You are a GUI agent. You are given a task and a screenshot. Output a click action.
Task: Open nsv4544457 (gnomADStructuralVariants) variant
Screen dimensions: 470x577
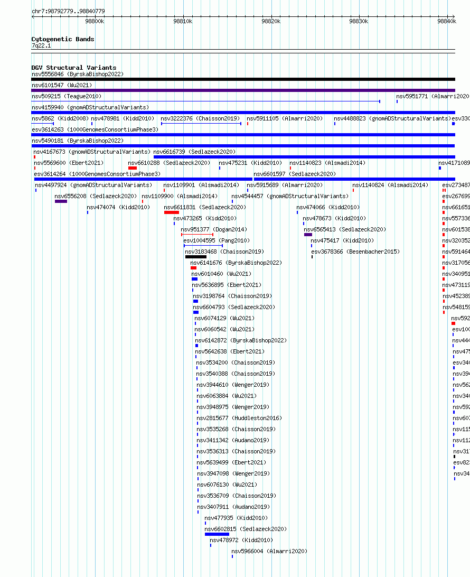[290, 196]
